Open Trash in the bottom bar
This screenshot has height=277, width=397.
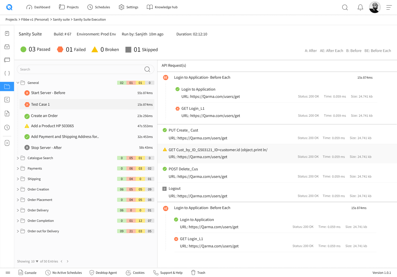pyautogui.click(x=198, y=273)
